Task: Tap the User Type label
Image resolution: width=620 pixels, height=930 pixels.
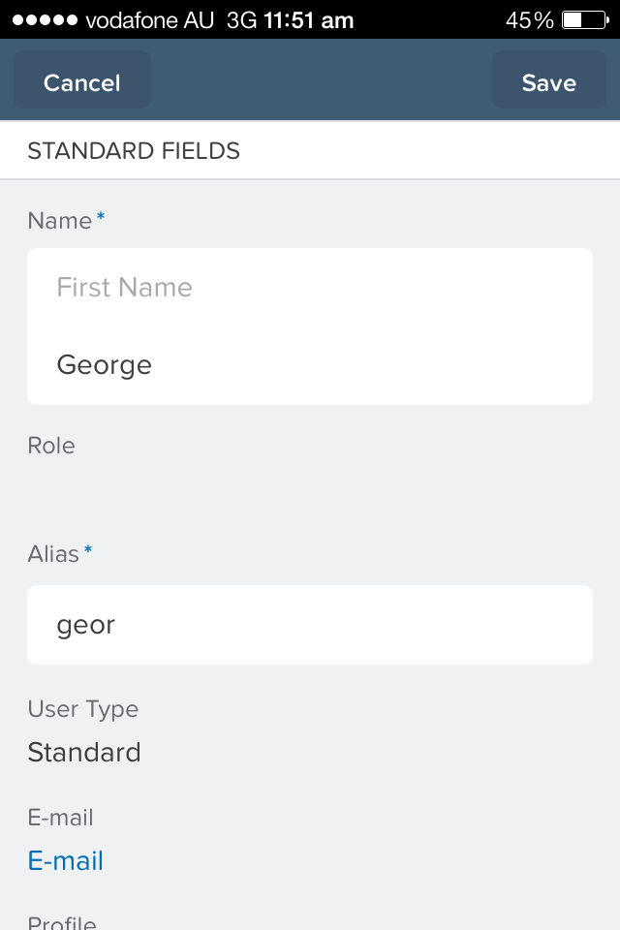Action: (82, 709)
